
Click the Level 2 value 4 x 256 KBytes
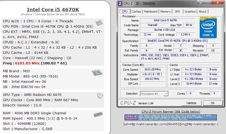pos(194,79)
